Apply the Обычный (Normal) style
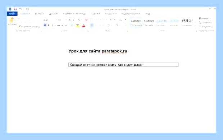The height and width of the screenshot is (140, 223). 136,23
